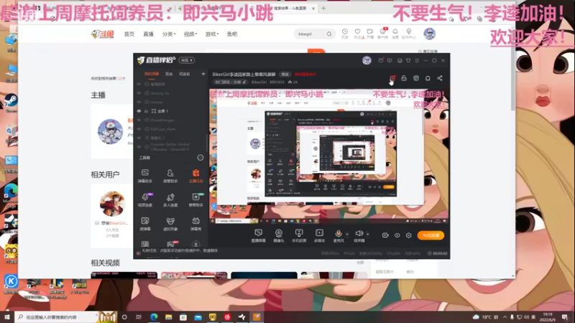Open the microphone dropdown arrow
575x323 pixels.
coord(347,234)
